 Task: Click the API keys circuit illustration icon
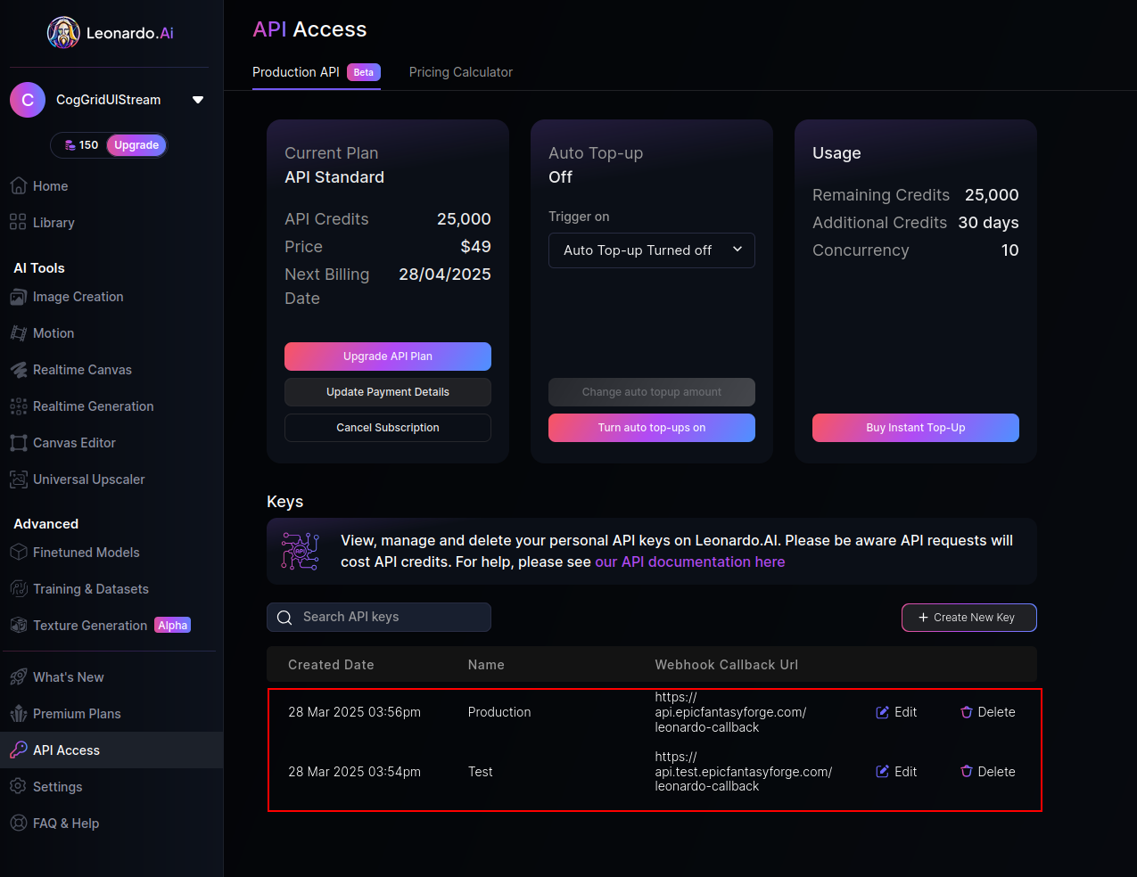click(301, 551)
